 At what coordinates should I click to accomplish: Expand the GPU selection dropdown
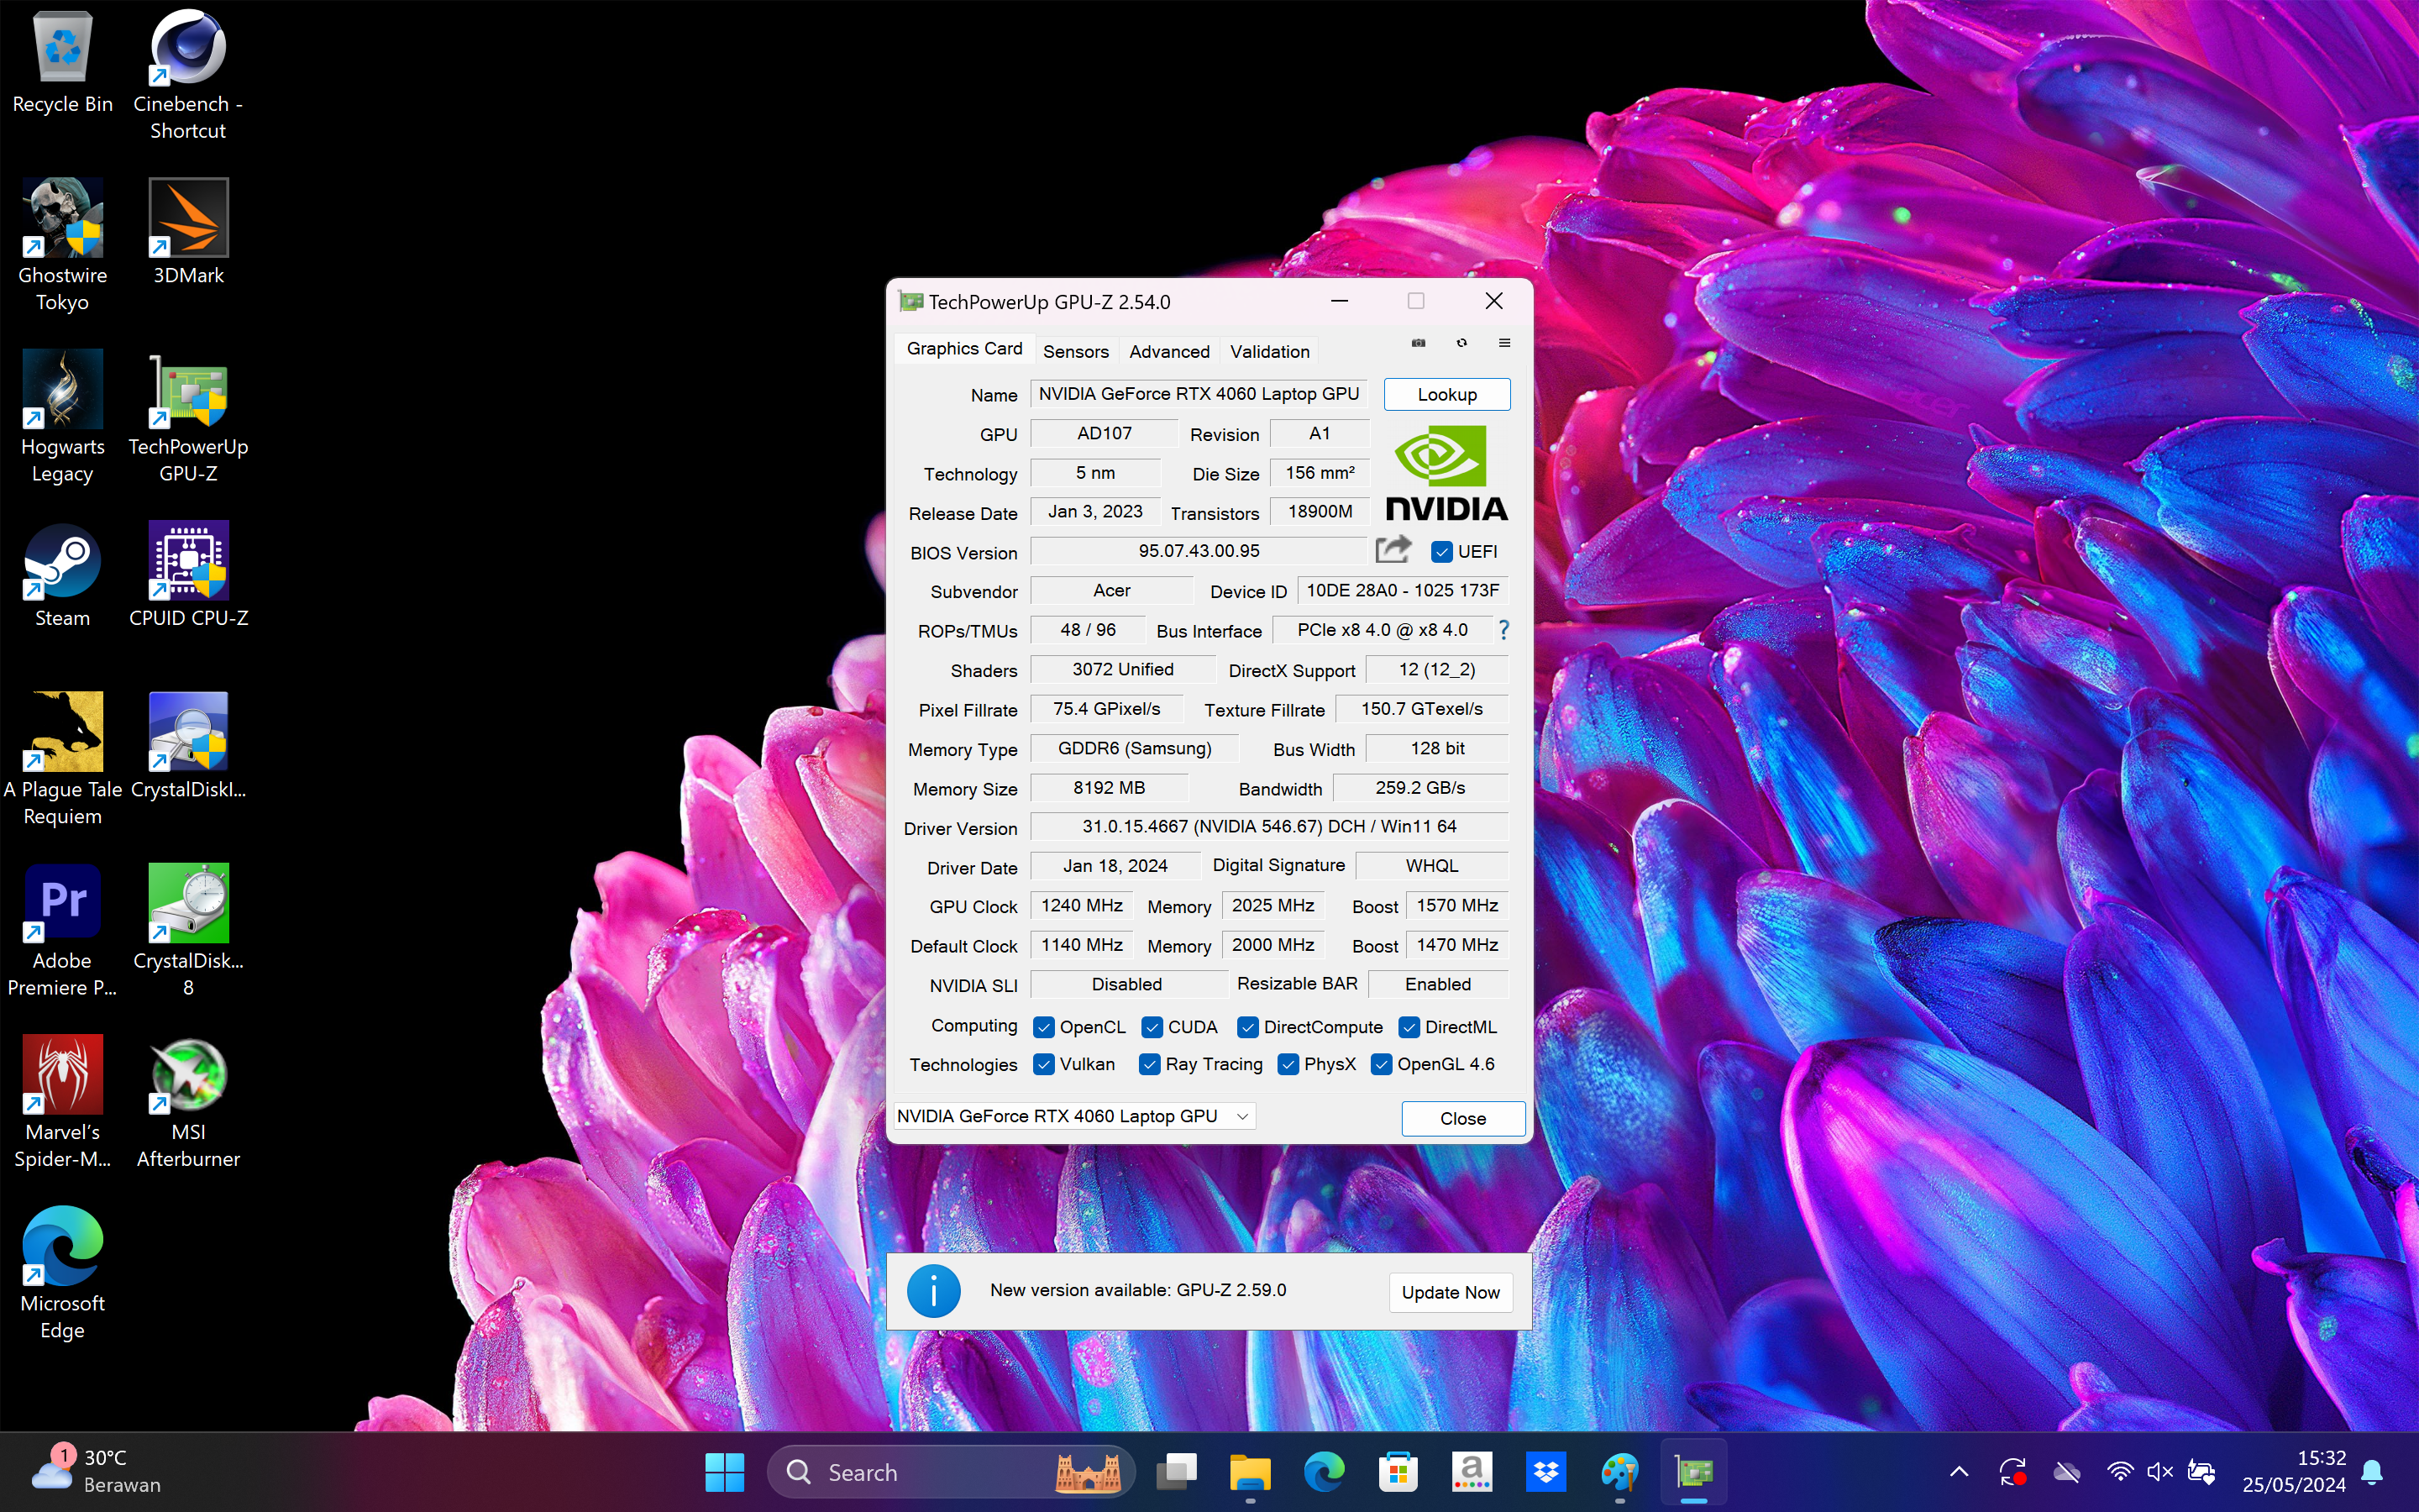[x=1242, y=1116]
